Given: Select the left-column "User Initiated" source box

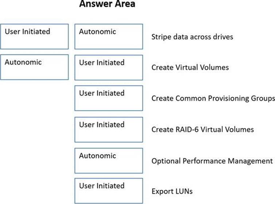Looking at the screenshot, I should coord(34,36).
